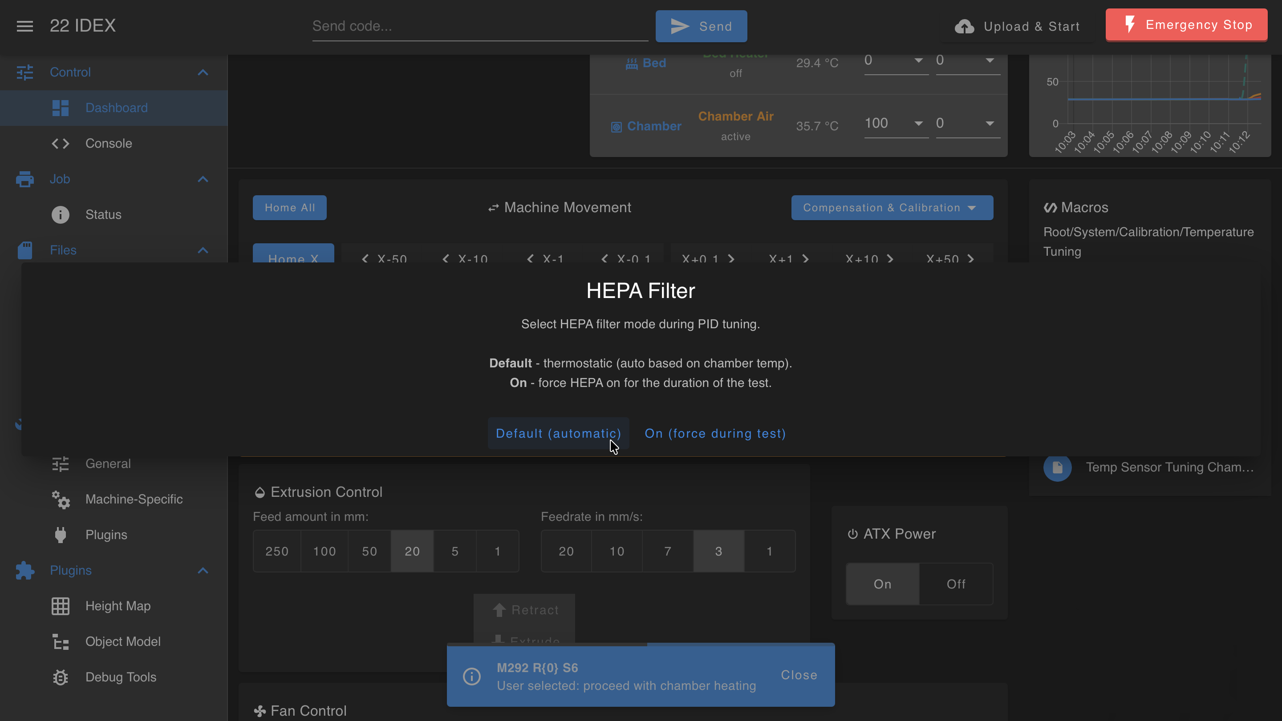Click the Extrusion Control droplet icon

tap(259, 493)
